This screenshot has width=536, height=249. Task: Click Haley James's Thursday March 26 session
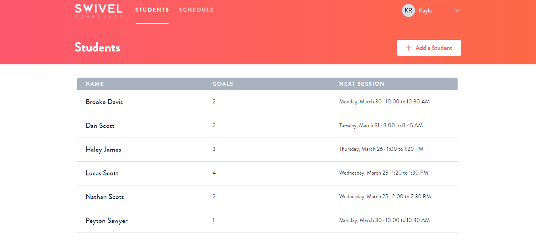pyautogui.click(x=381, y=149)
